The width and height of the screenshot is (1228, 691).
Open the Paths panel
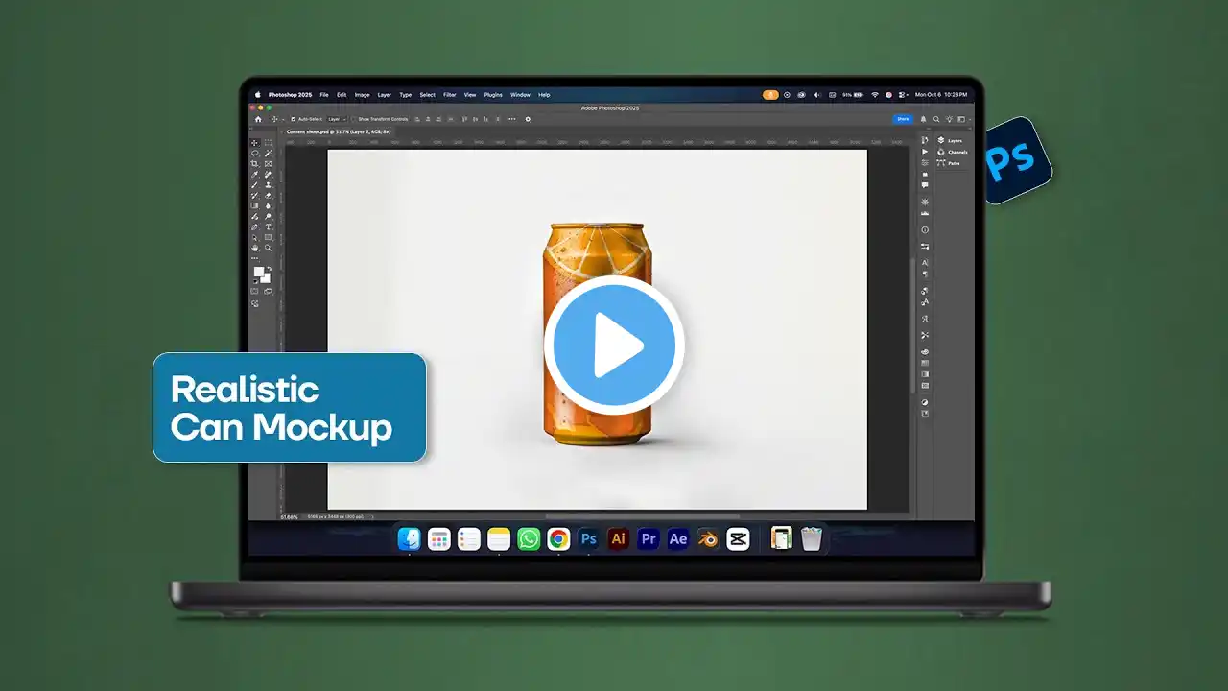point(949,163)
